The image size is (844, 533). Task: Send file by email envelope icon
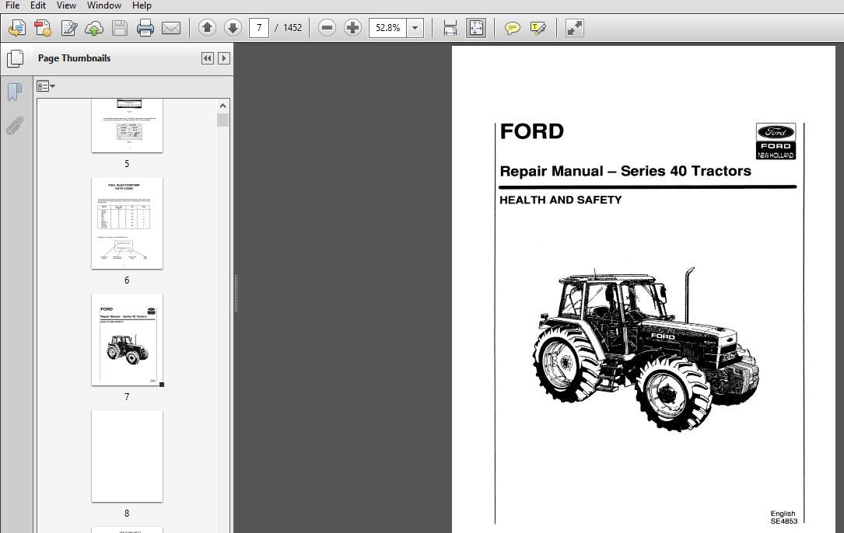[171, 28]
